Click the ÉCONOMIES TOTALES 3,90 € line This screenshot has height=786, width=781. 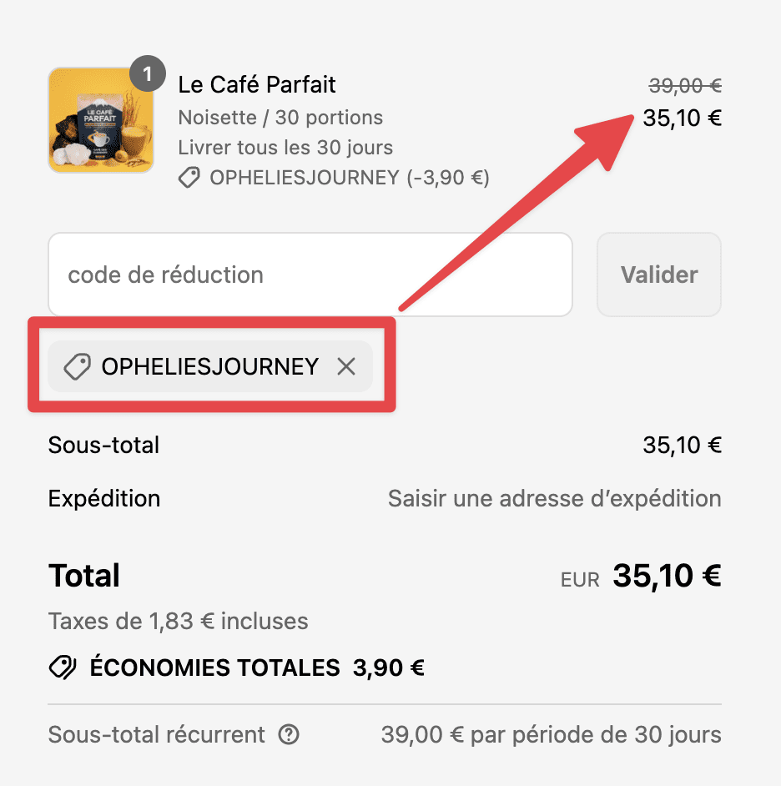[237, 668]
